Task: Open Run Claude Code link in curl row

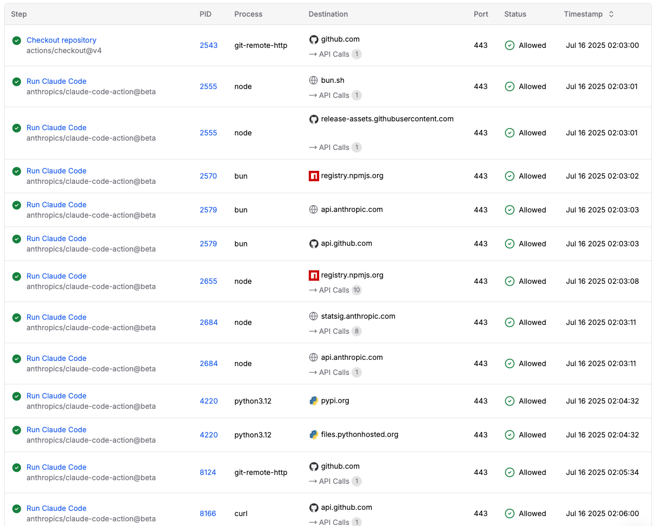Action: pos(56,508)
